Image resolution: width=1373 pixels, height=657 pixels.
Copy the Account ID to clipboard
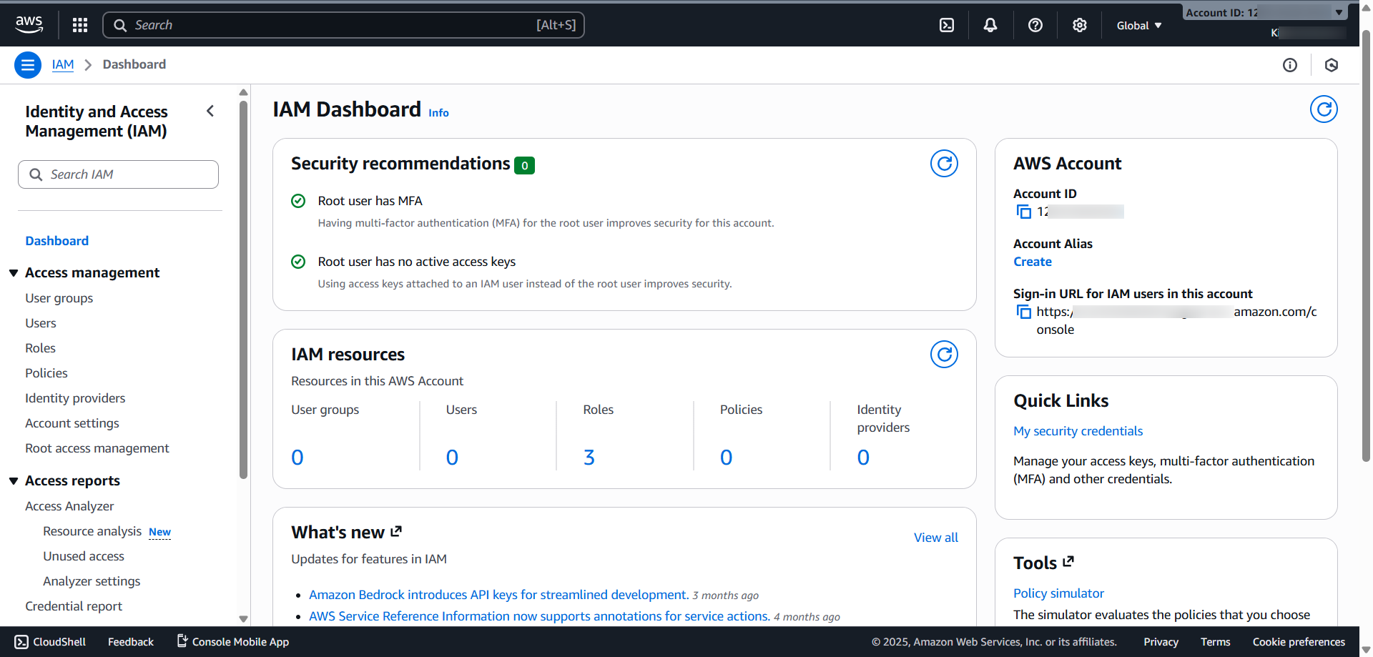click(1024, 212)
